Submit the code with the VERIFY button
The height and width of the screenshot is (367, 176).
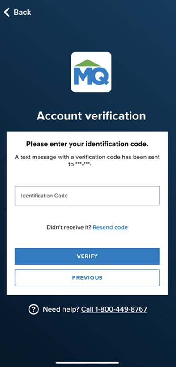tap(87, 256)
